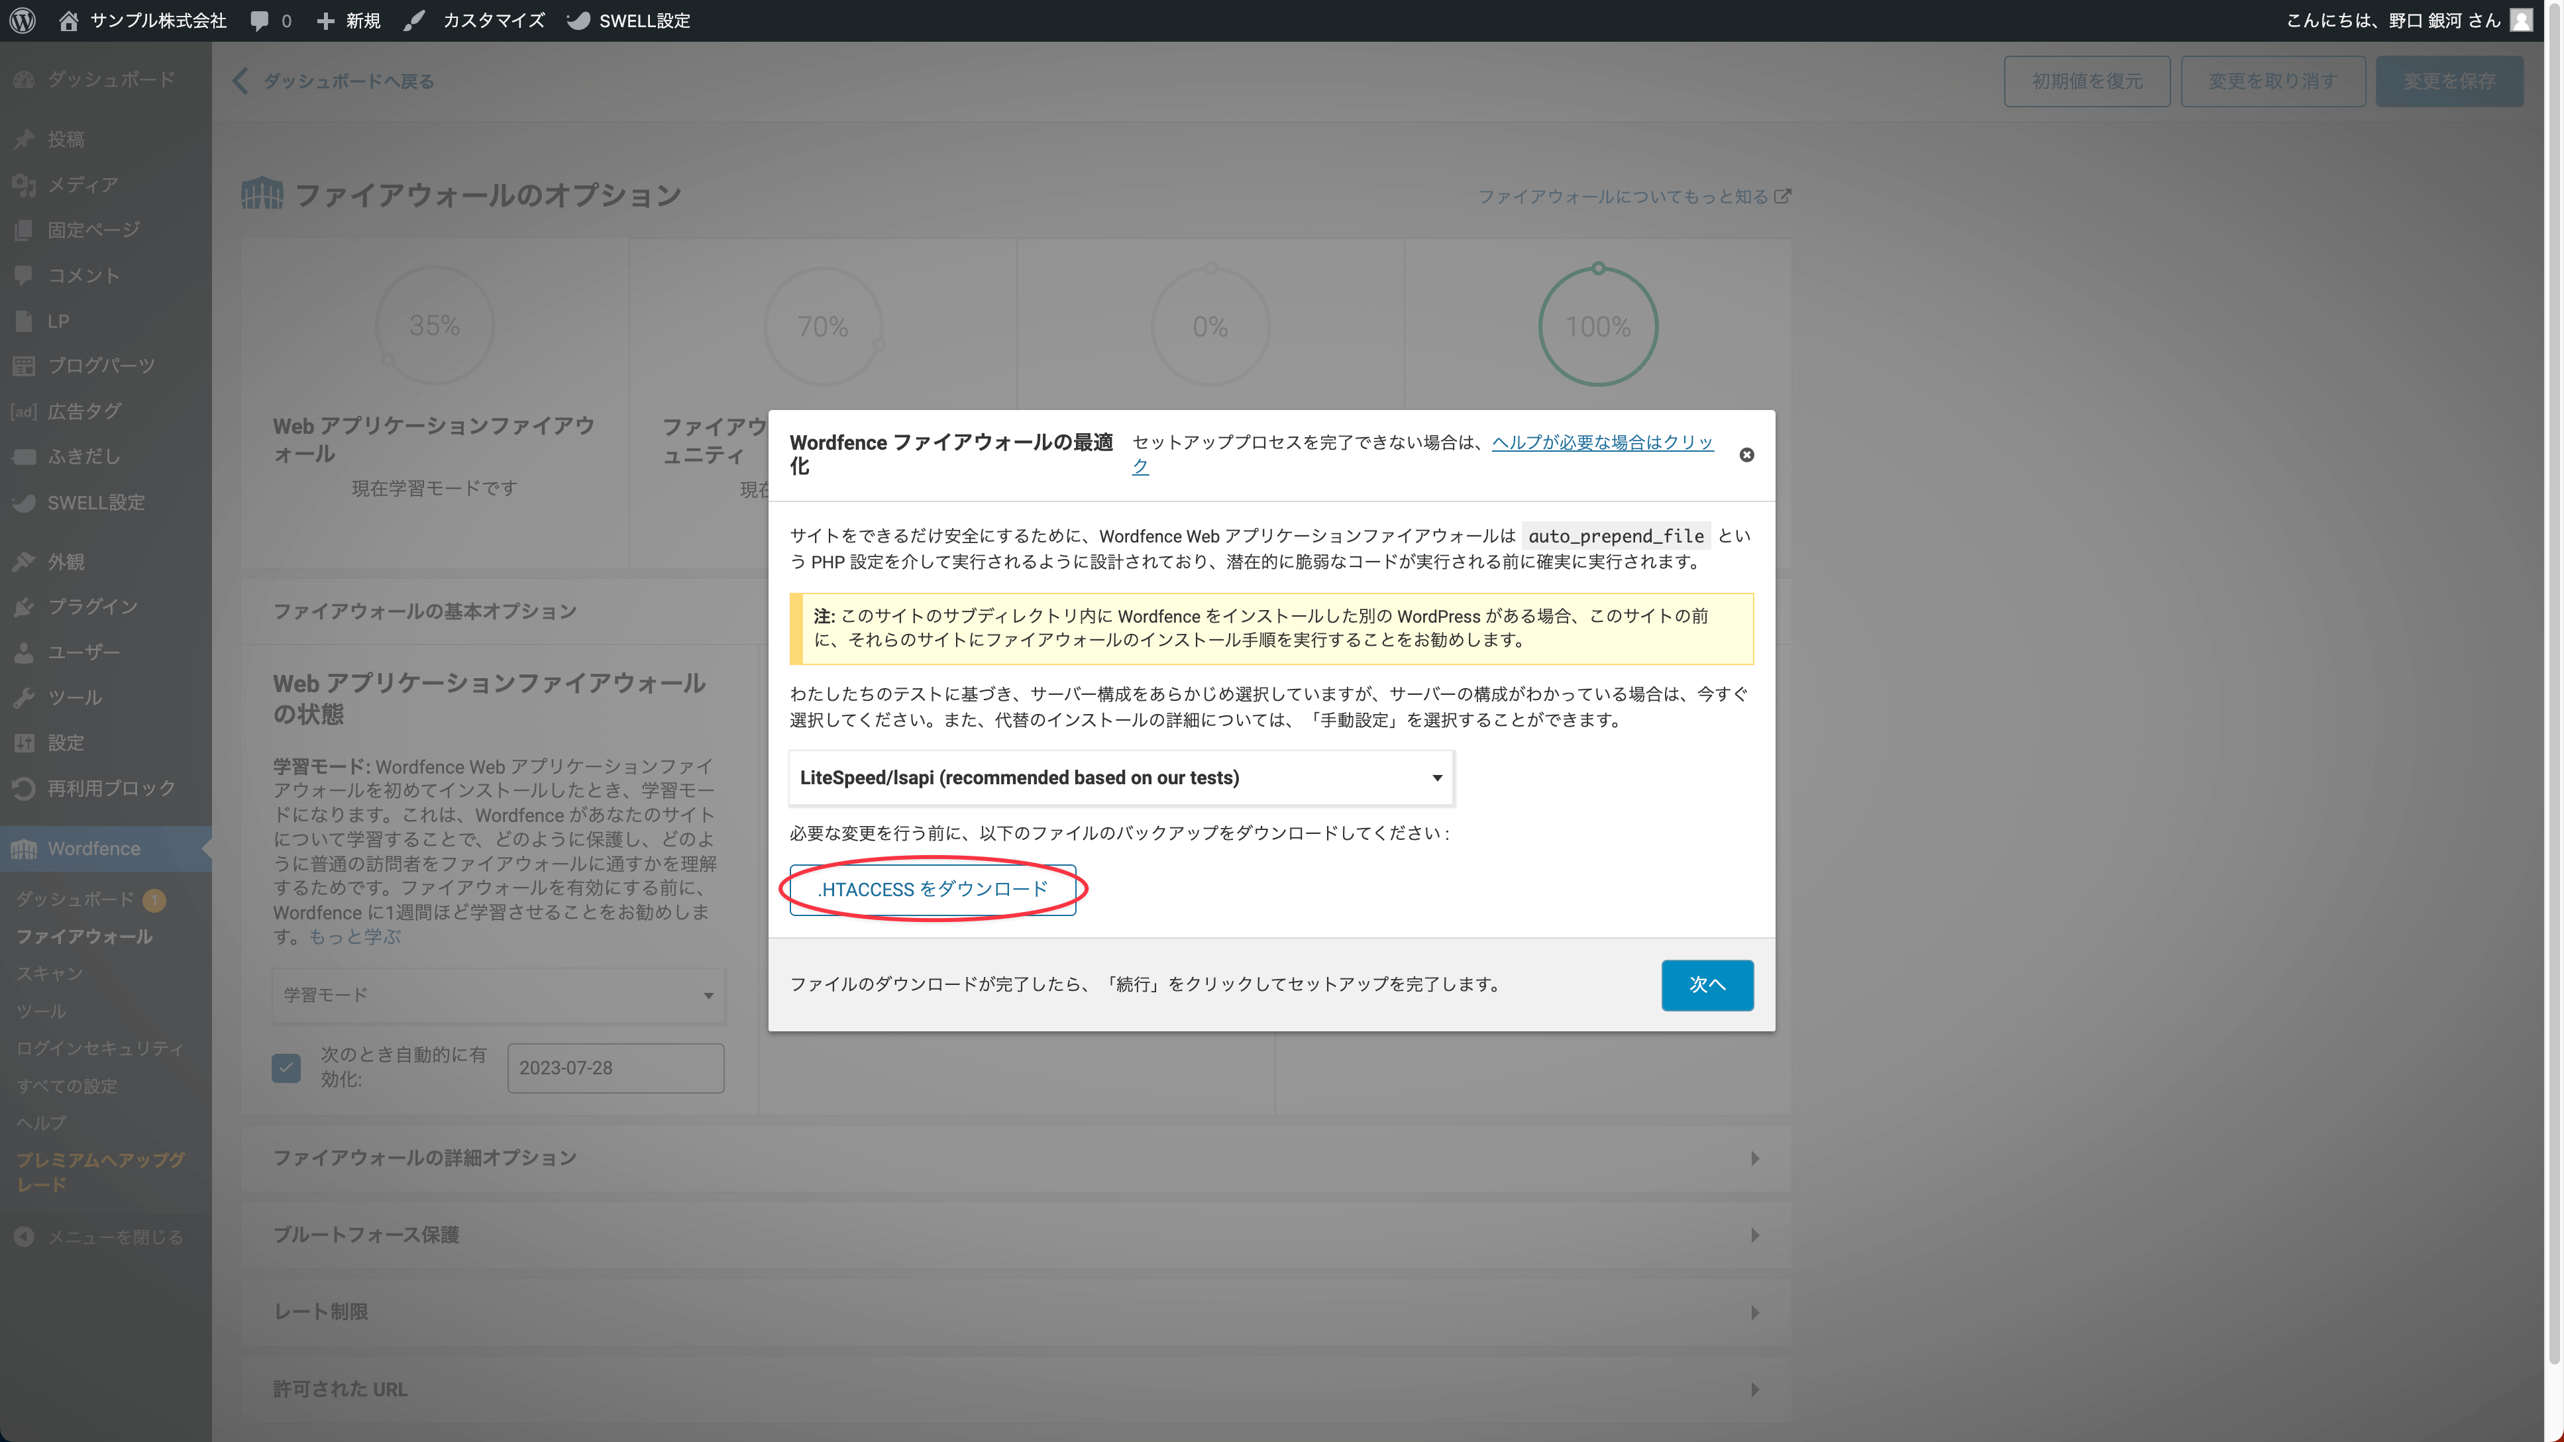
Task: Open スキャン in the Wordfence submenu
Action: (x=49, y=973)
